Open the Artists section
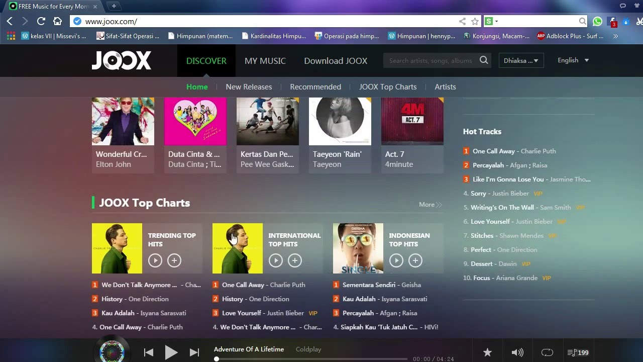The image size is (643, 362). click(x=445, y=86)
